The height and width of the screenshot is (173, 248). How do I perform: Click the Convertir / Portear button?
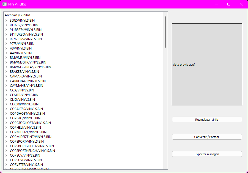[207, 137]
